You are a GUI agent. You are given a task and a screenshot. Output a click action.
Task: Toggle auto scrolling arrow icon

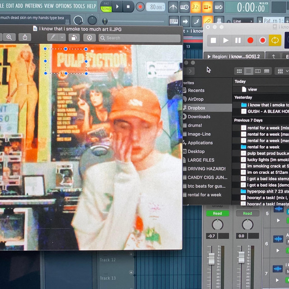185,21
